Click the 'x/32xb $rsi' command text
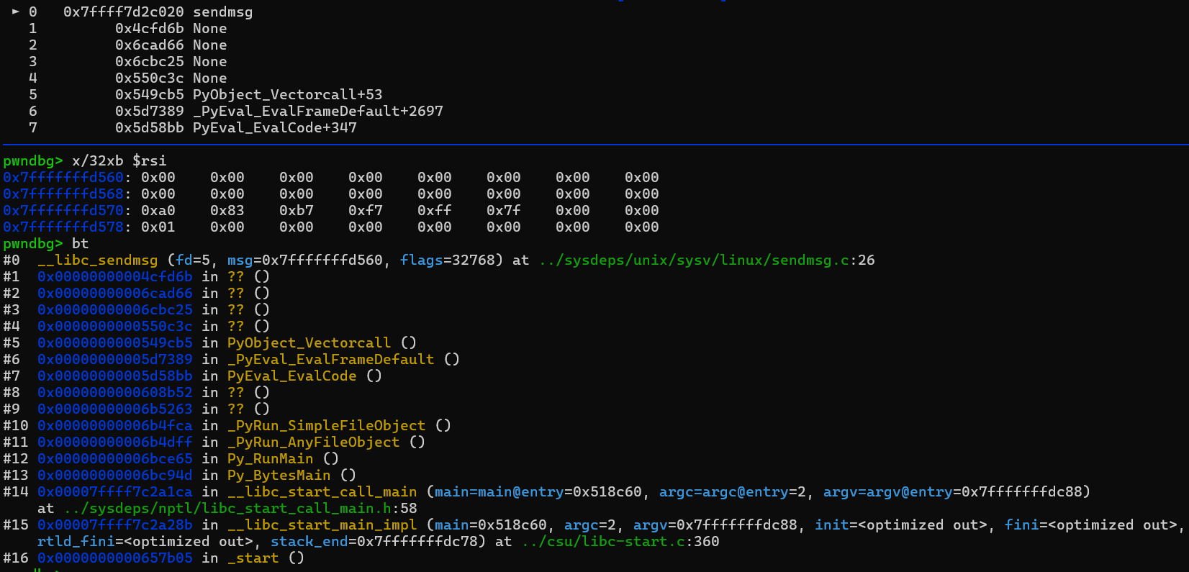 [119, 161]
